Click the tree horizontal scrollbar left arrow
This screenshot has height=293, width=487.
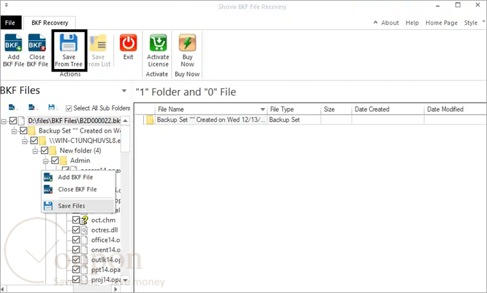pos(3,289)
